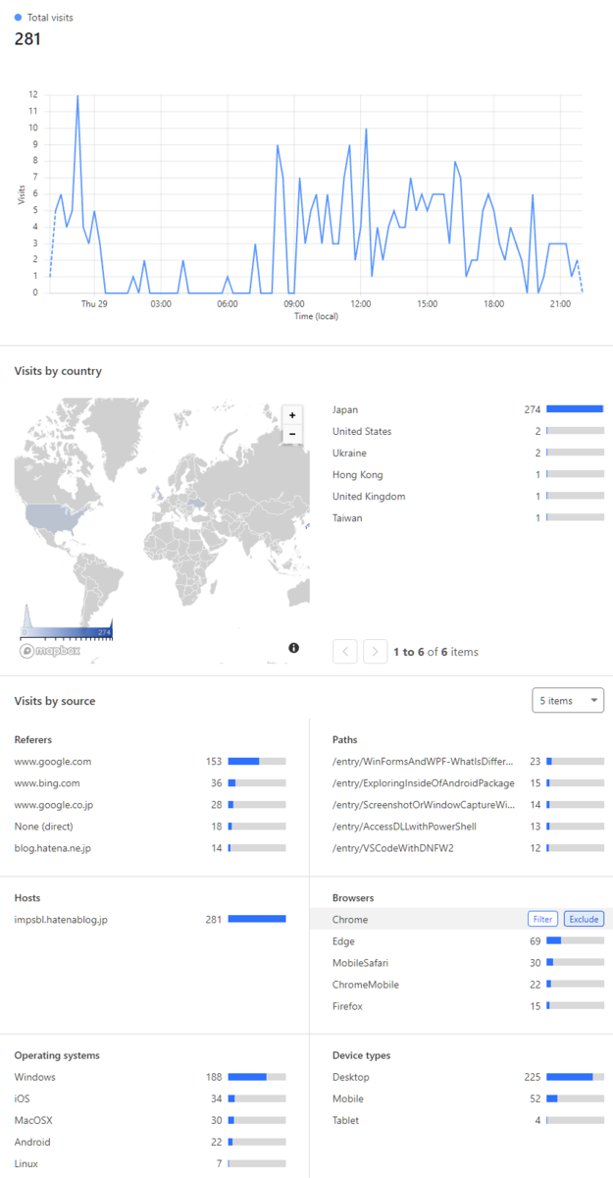Select referer www.bing.com

150,783
